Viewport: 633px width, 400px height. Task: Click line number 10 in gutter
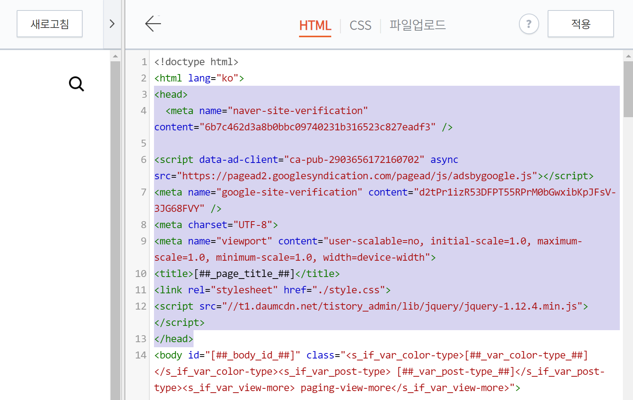[141, 274]
